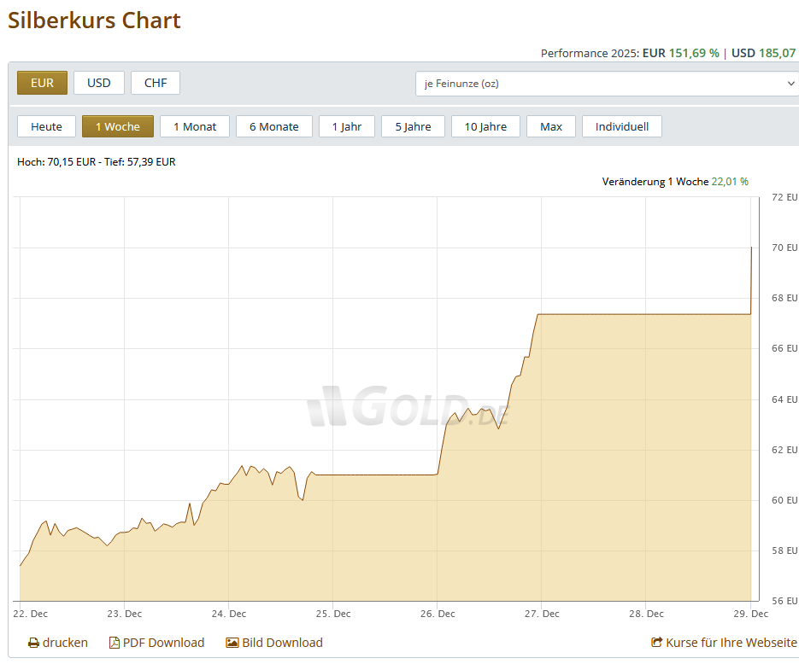Click the 66 EU price axis label
Screen dimensions: 799x664
784,348
